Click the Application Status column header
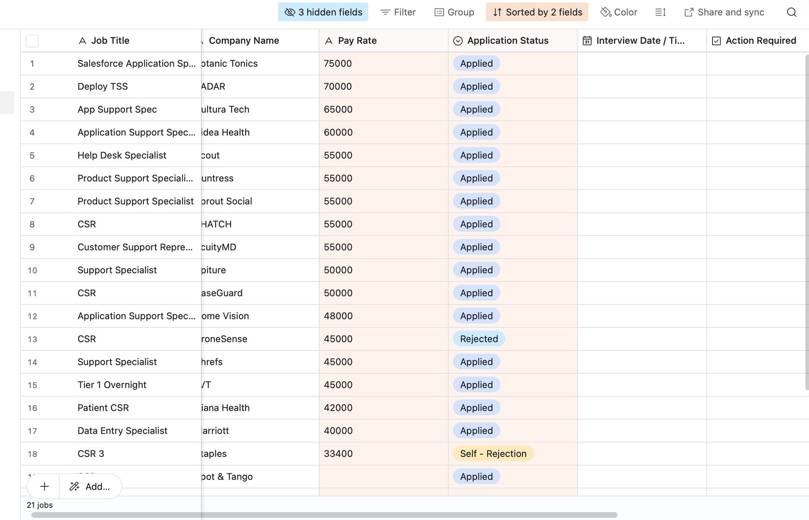The width and height of the screenshot is (809, 520). 507,41
